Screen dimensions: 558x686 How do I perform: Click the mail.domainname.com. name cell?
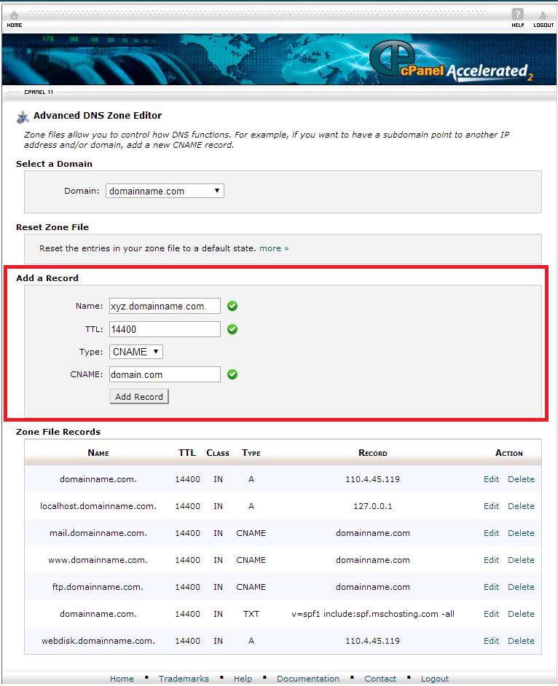(98, 533)
